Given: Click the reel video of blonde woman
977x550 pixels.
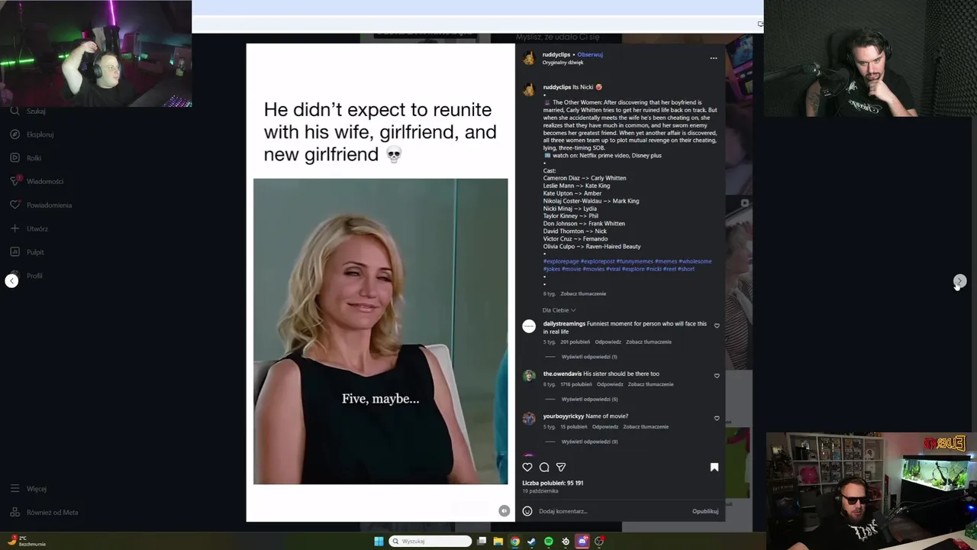Looking at the screenshot, I should pos(380,332).
